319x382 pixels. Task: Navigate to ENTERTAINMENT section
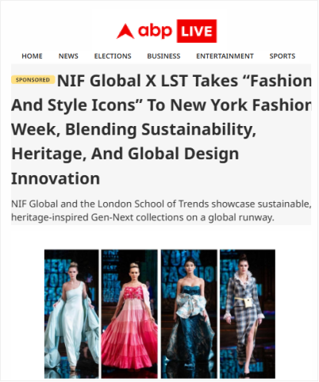click(225, 56)
